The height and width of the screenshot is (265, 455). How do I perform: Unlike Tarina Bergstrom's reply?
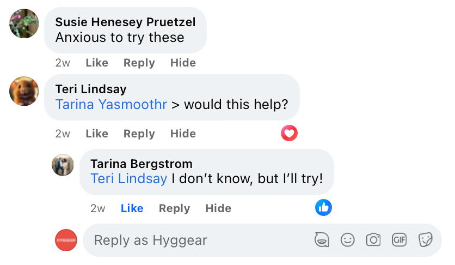click(x=132, y=208)
